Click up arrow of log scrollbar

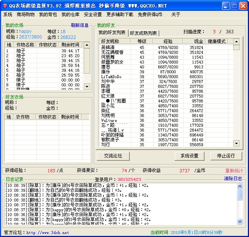pyautogui.click(x=240, y=186)
